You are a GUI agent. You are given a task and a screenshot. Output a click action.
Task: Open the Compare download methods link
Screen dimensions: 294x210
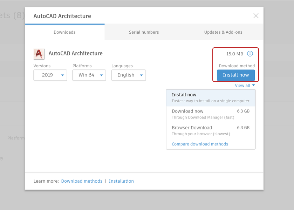(x=200, y=144)
